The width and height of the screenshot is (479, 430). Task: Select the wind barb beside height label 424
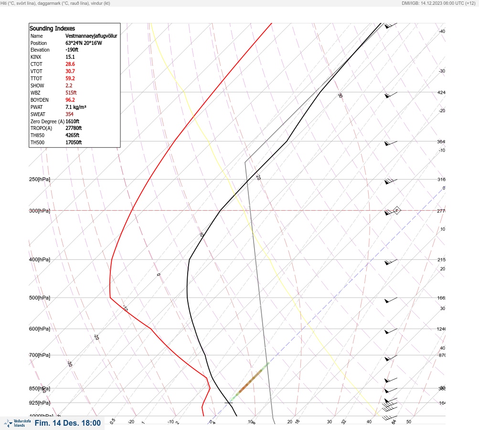(x=391, y=95)
